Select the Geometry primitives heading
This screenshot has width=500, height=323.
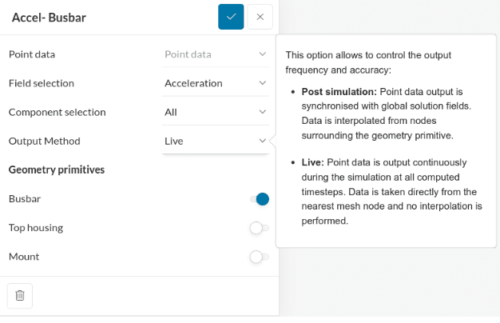click(x=56, y=169)
